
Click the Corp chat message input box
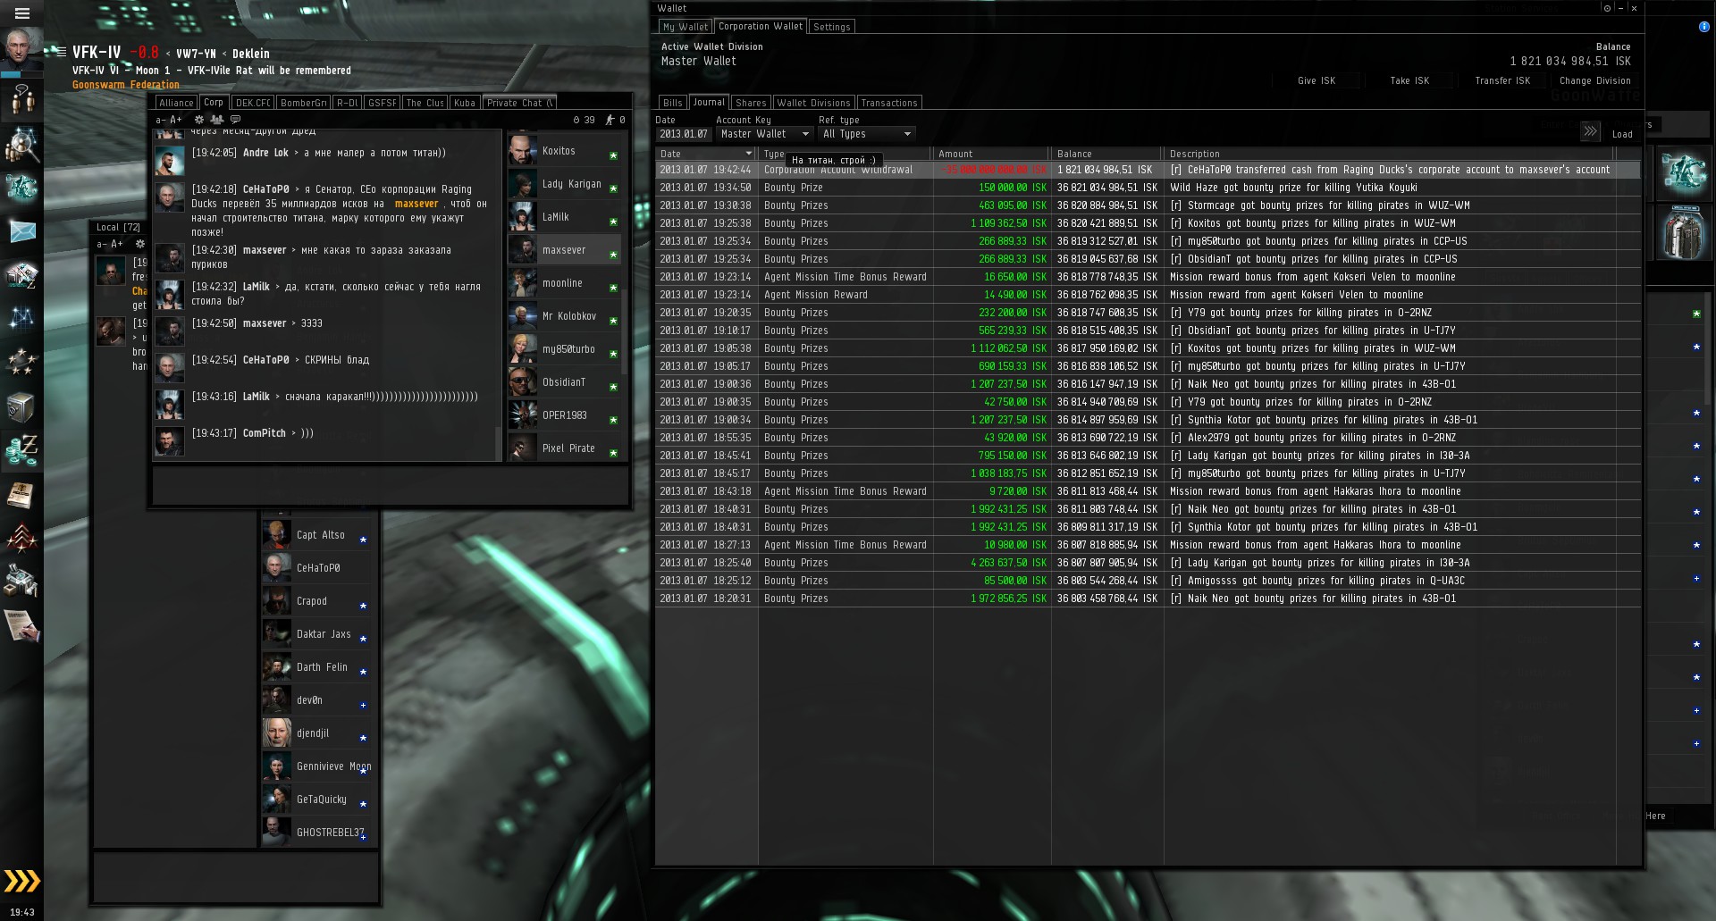click(390, 485)
